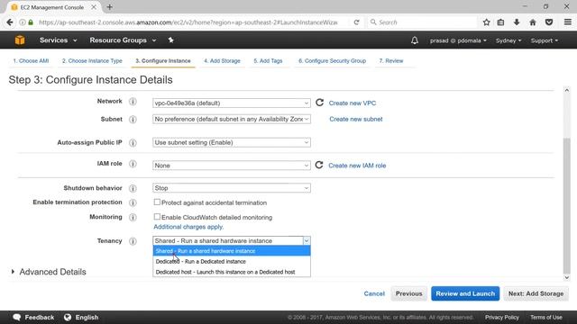Screen dimensions: 577x324
Task: Go to step 7 Review
Action: (x=391, y=61)
